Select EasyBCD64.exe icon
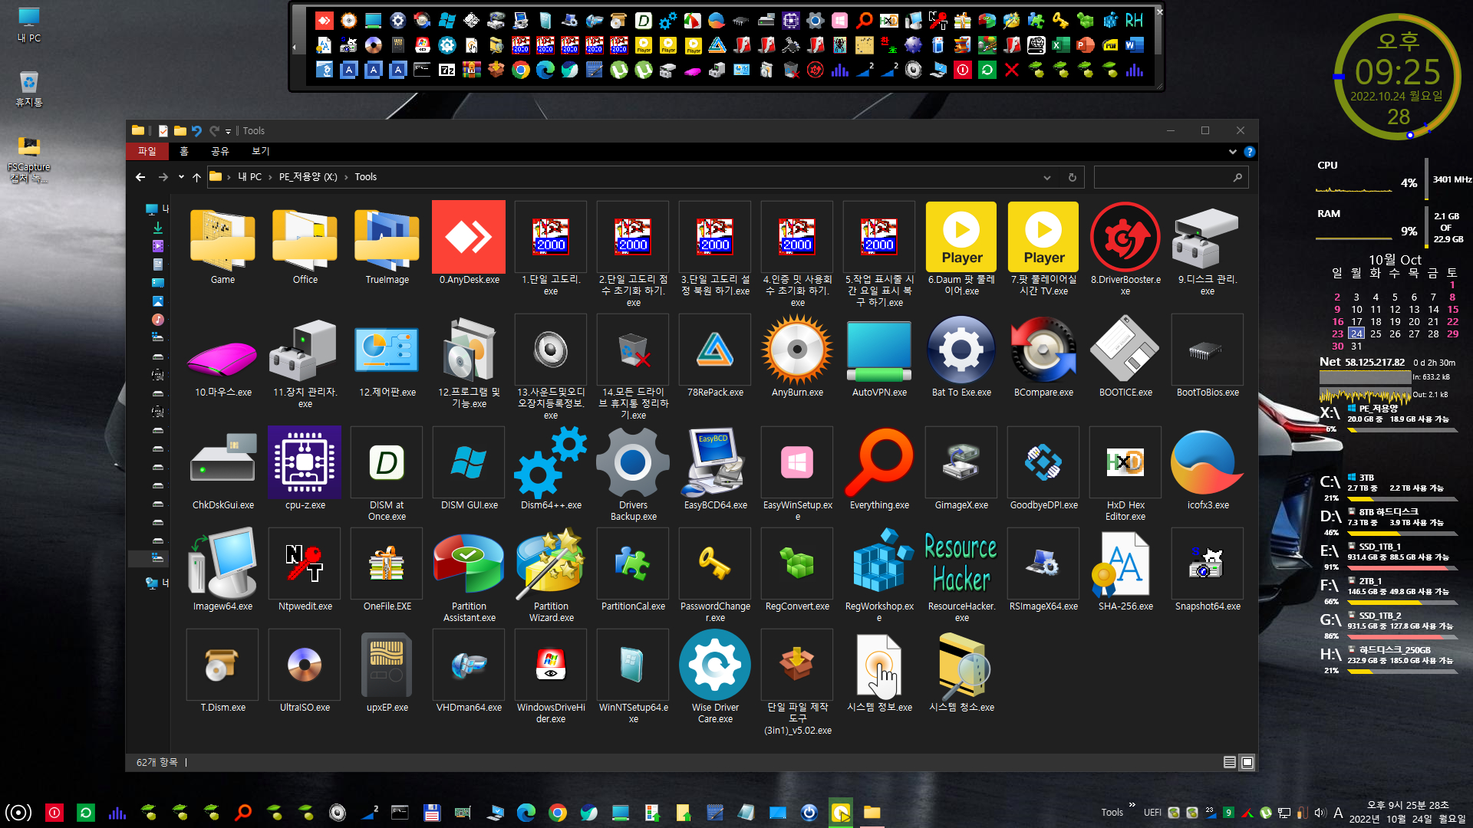This screenshot has height=828, width=1473. [715, 462]
